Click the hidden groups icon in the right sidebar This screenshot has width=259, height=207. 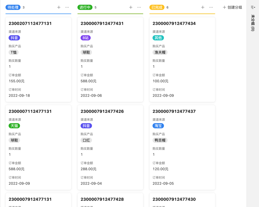[x=252, y=7]
